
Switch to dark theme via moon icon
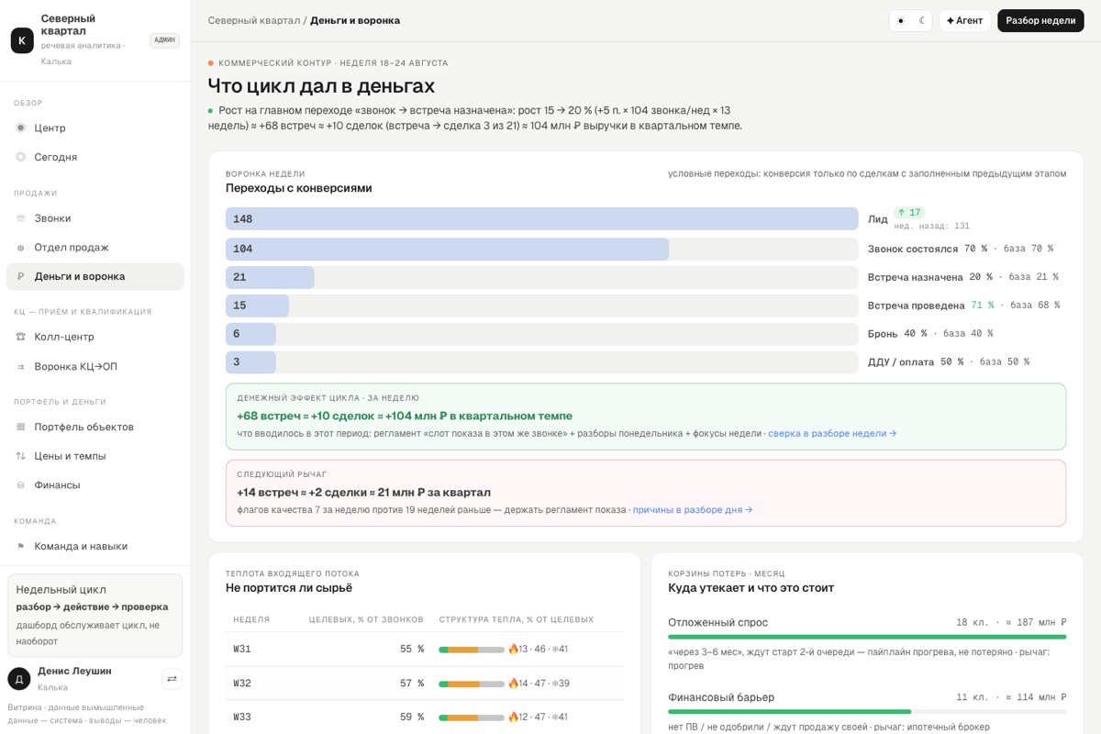point(922,20)
